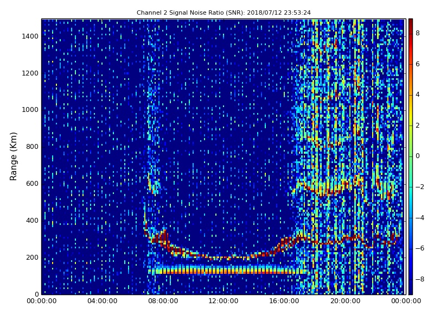Click the colorbar label −8
The width and height of the screenshot is (434, 326).
click(x=420, y=279)
